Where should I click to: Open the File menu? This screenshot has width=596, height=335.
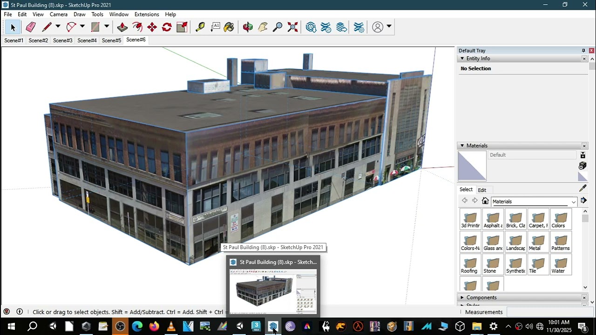tap(8, 14)
